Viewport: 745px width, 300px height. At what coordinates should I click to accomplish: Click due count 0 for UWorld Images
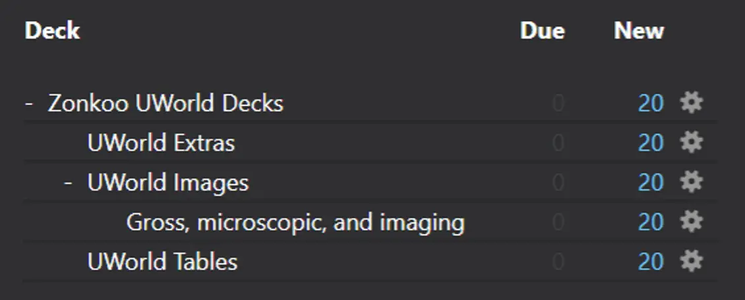558,183
